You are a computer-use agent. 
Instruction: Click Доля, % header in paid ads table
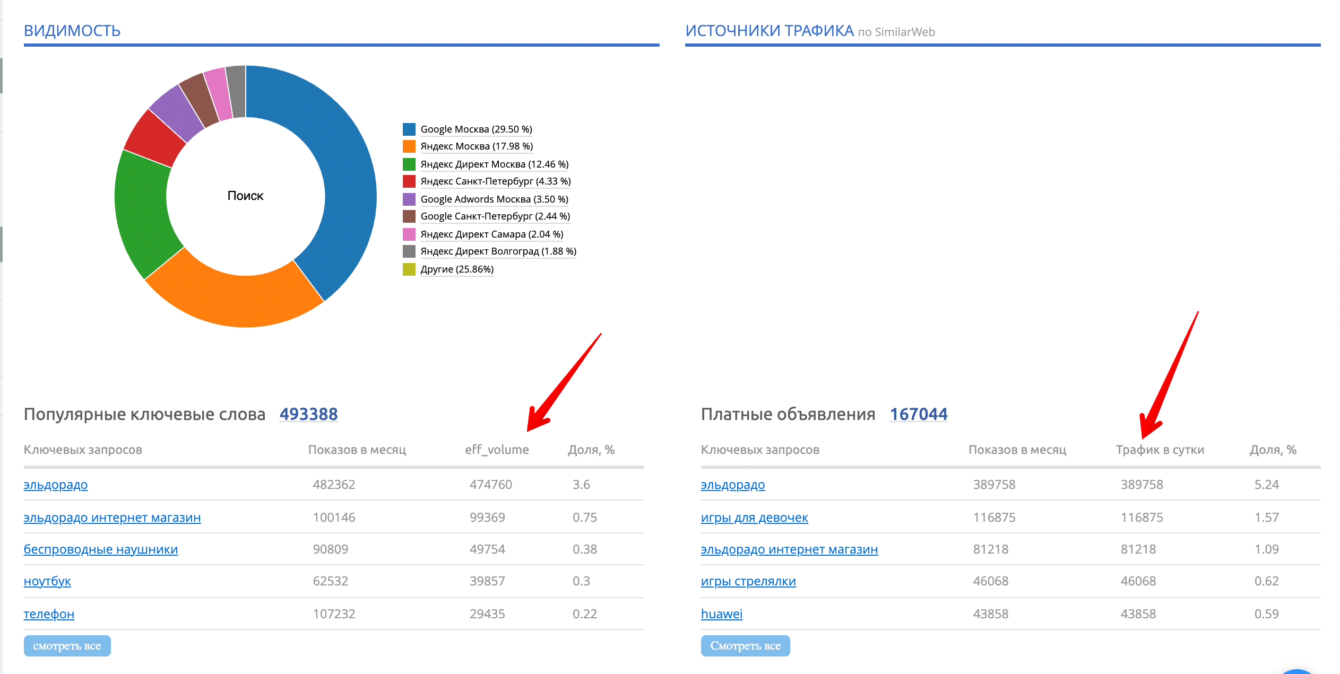1273,450
